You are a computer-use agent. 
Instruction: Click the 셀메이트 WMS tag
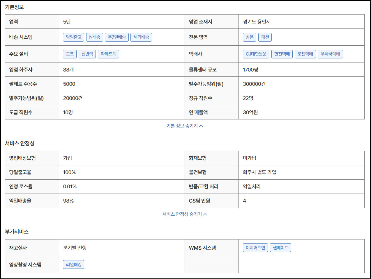click(x=280, y=248)
